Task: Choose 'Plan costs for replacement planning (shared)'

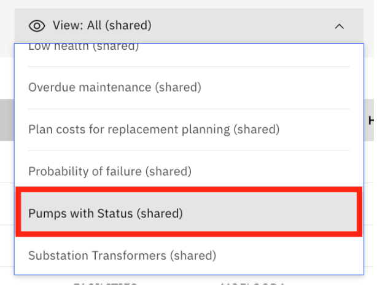Action: tap(189, 129)
